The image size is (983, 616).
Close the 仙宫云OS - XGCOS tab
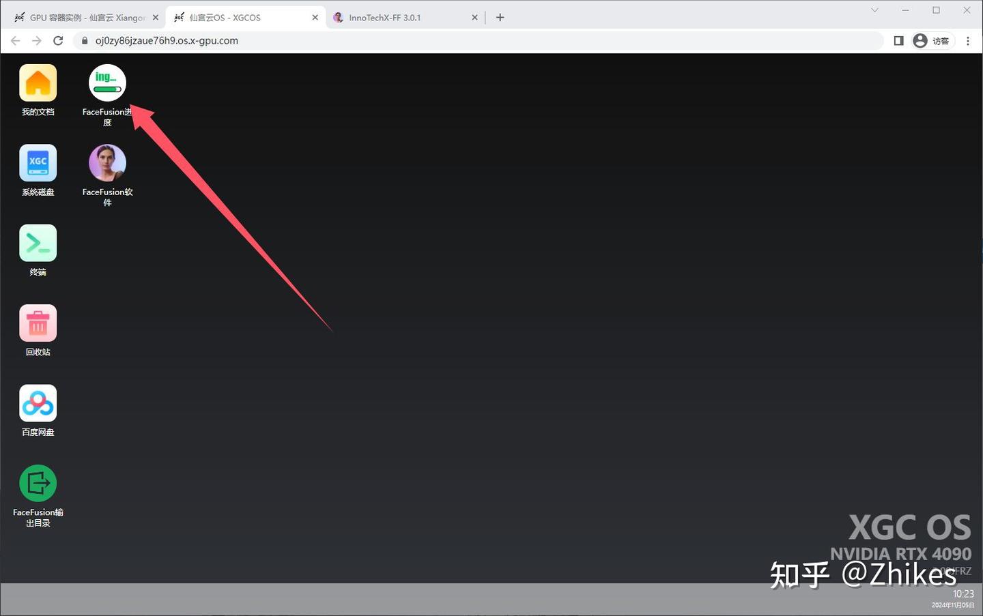coord(315,18)
